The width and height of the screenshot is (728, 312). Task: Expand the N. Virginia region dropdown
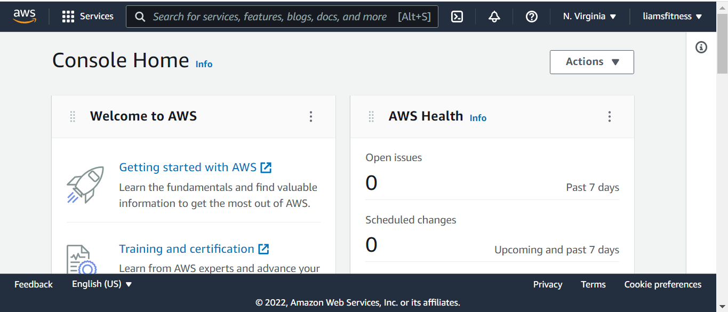589,17
